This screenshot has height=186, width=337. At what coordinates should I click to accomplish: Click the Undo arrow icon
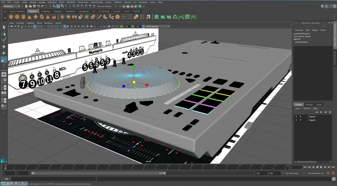(39, 6)
